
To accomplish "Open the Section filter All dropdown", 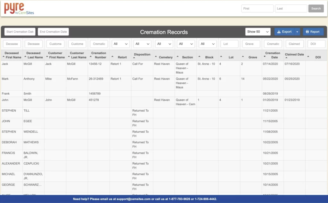I will pyautogui.click(x=186, y=44).
